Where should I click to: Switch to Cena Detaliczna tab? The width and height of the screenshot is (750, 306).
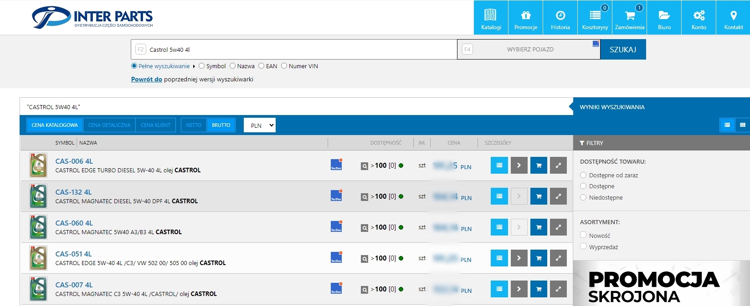click(109, 125)
